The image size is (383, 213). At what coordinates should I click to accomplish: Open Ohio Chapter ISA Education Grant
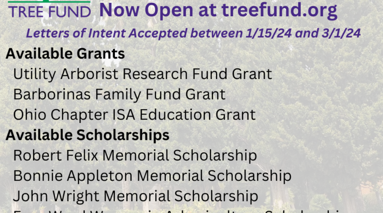135,115
